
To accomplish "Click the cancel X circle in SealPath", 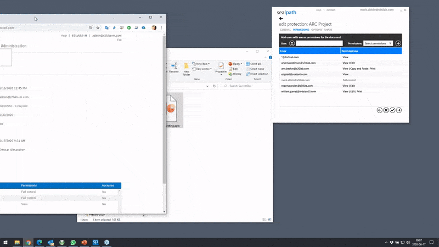I will coord(386,110).
